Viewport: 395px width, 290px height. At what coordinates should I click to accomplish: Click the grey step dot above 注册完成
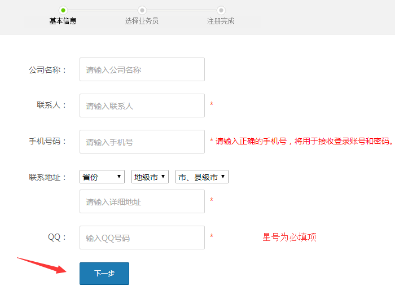point(221,10)
